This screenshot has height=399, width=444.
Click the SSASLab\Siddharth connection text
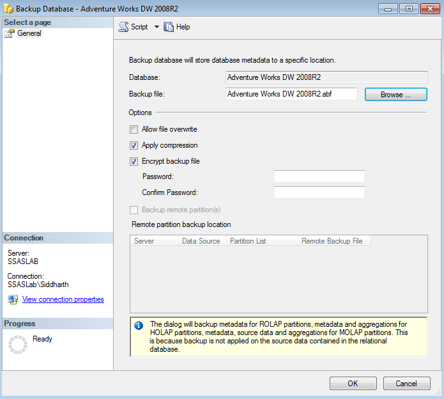point(38,285)
